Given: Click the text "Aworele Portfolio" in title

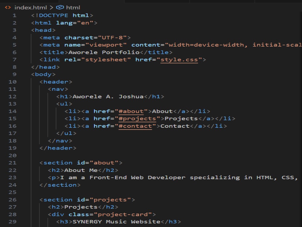Looking at the screenshot, I should click(x=104, y=52).
